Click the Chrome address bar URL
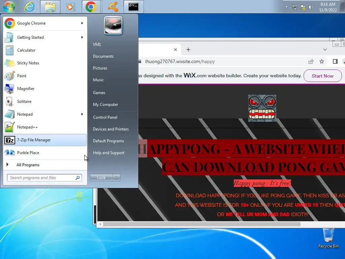345x259 pixels. 180,61
